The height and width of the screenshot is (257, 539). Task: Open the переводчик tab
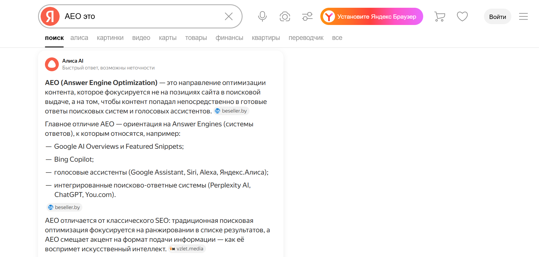click(306, 38)
